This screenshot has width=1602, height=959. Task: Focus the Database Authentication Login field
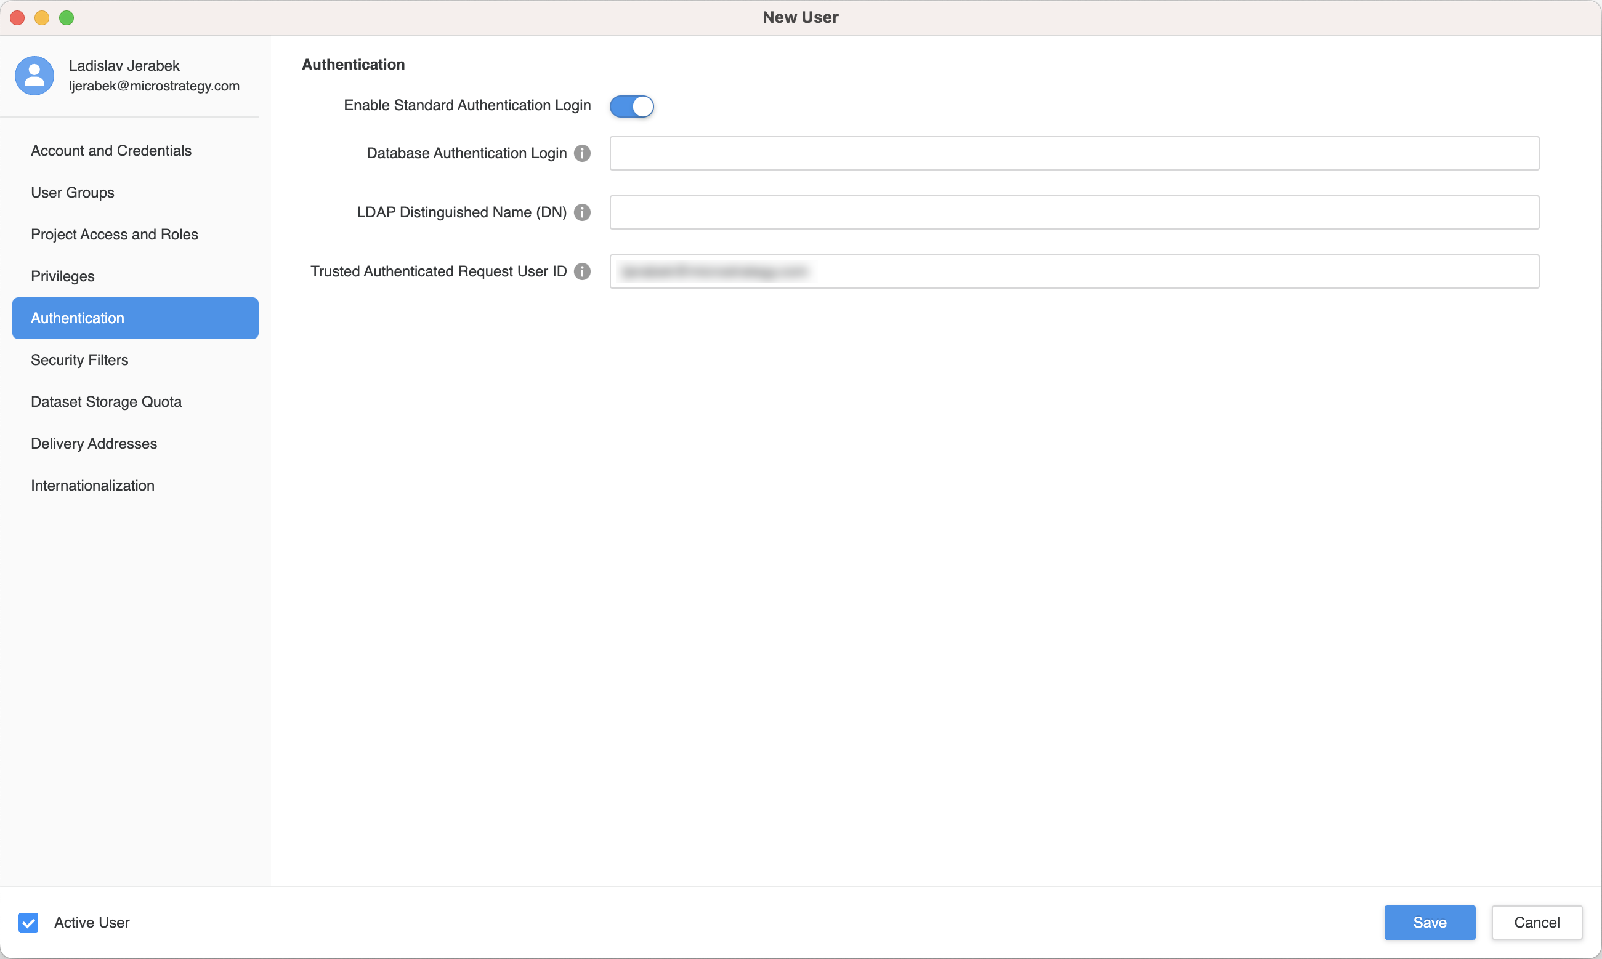(1073, 153)
